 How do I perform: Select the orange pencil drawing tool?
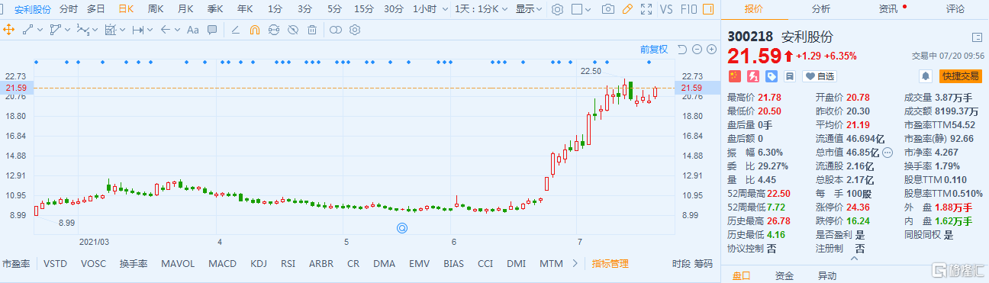click(627, 9)
